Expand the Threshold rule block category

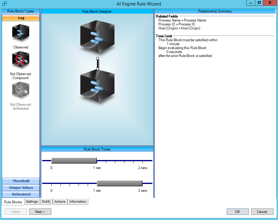click(21, 181)
